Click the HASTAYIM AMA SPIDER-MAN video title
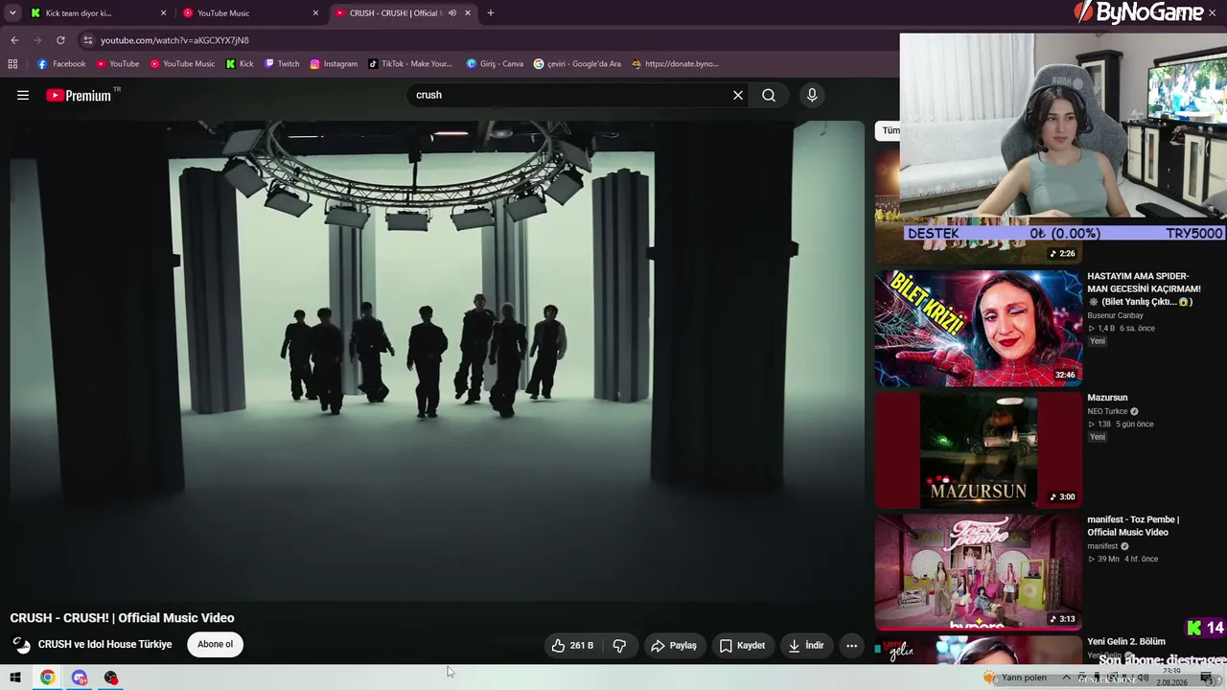This screenshot has height=690, width=1227. [x=1145, y=288]
